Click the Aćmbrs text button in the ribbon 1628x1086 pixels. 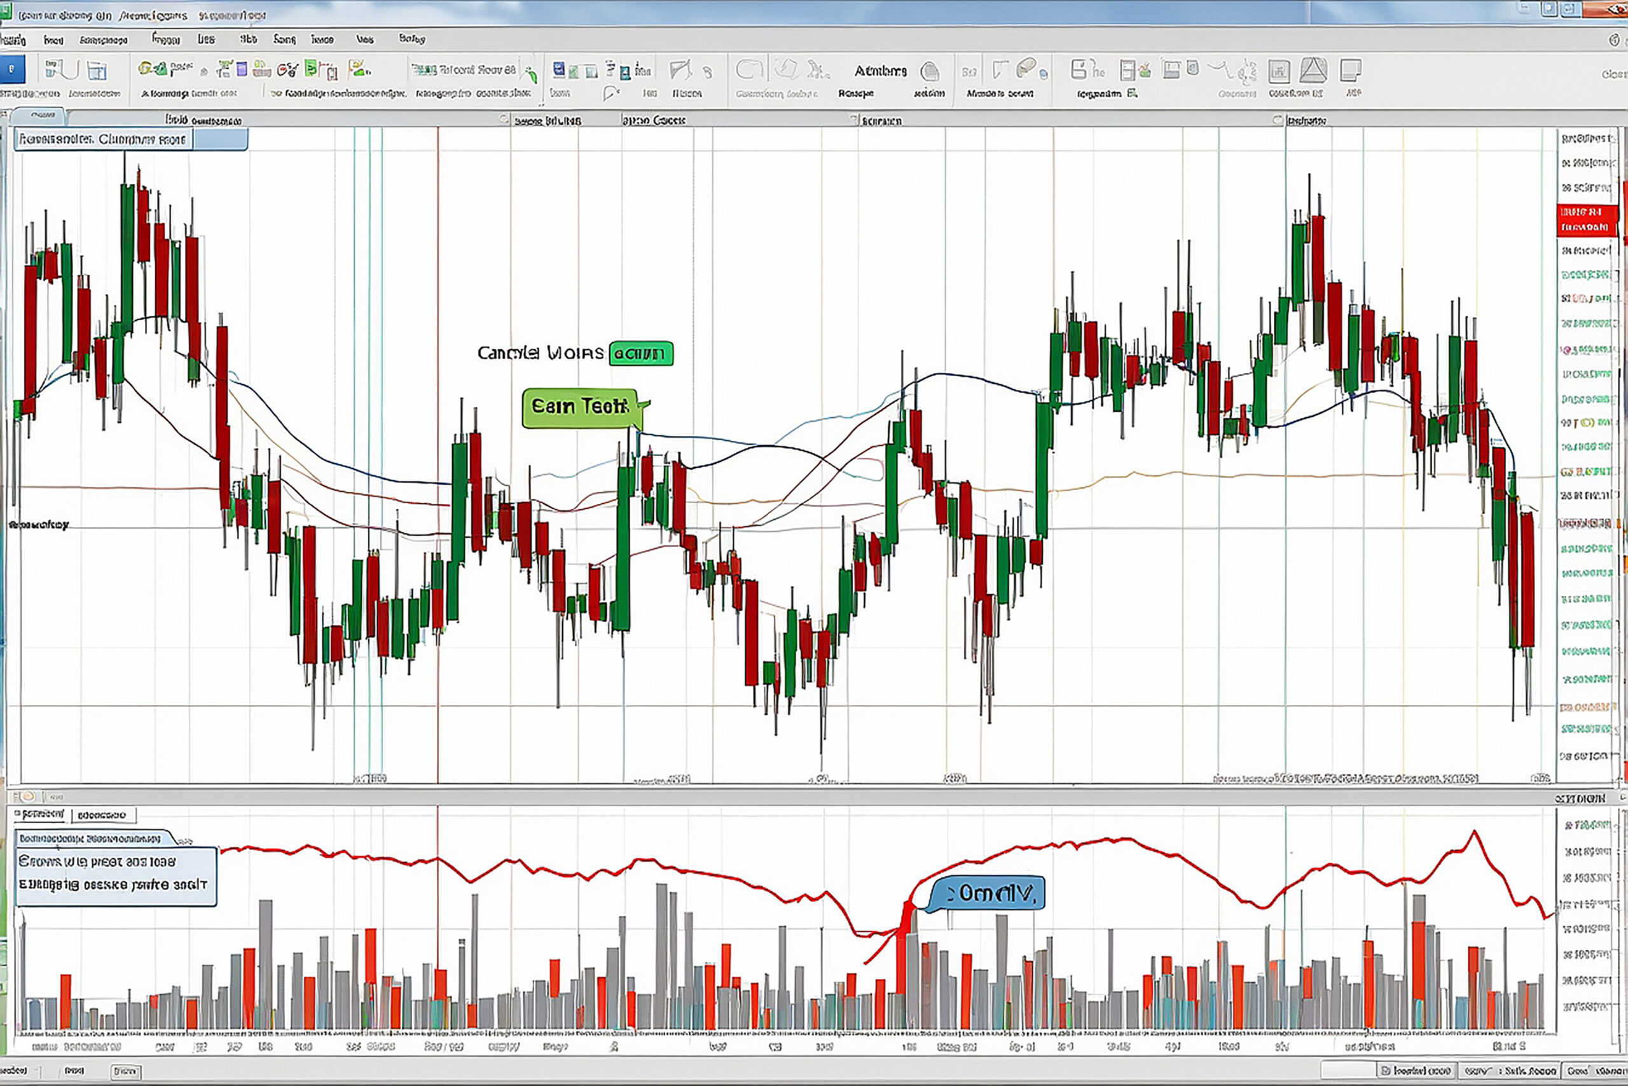tap(880, 71)
